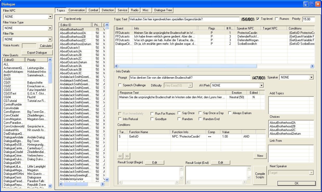Image resolution: width=322 pixels, height=192 pixels.
Task: Open the Combat tab
Action: [x=93, y=10]
